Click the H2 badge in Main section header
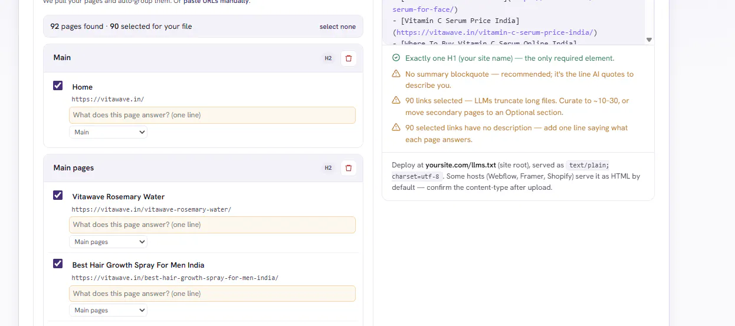This screenshot has width=735, height=326. [328, 58]
